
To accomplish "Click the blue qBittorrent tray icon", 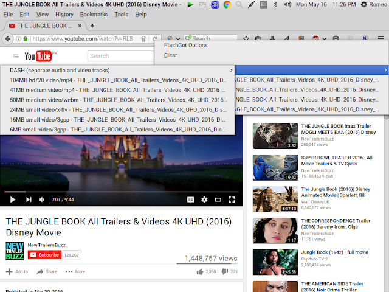I will coord(215,4).
